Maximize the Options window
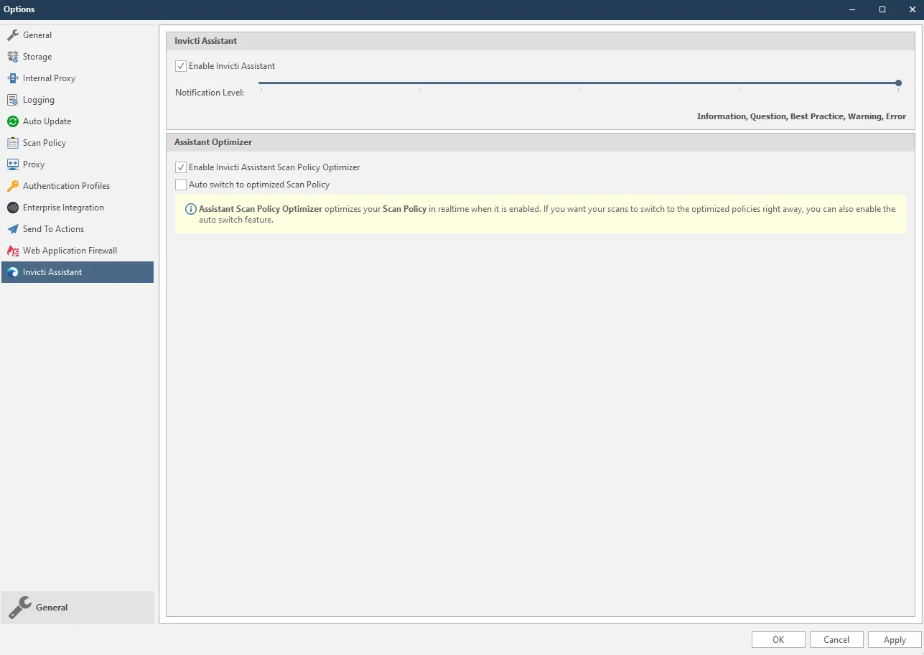The width and height of the screenshot is (924, 655). click(882, 9)
